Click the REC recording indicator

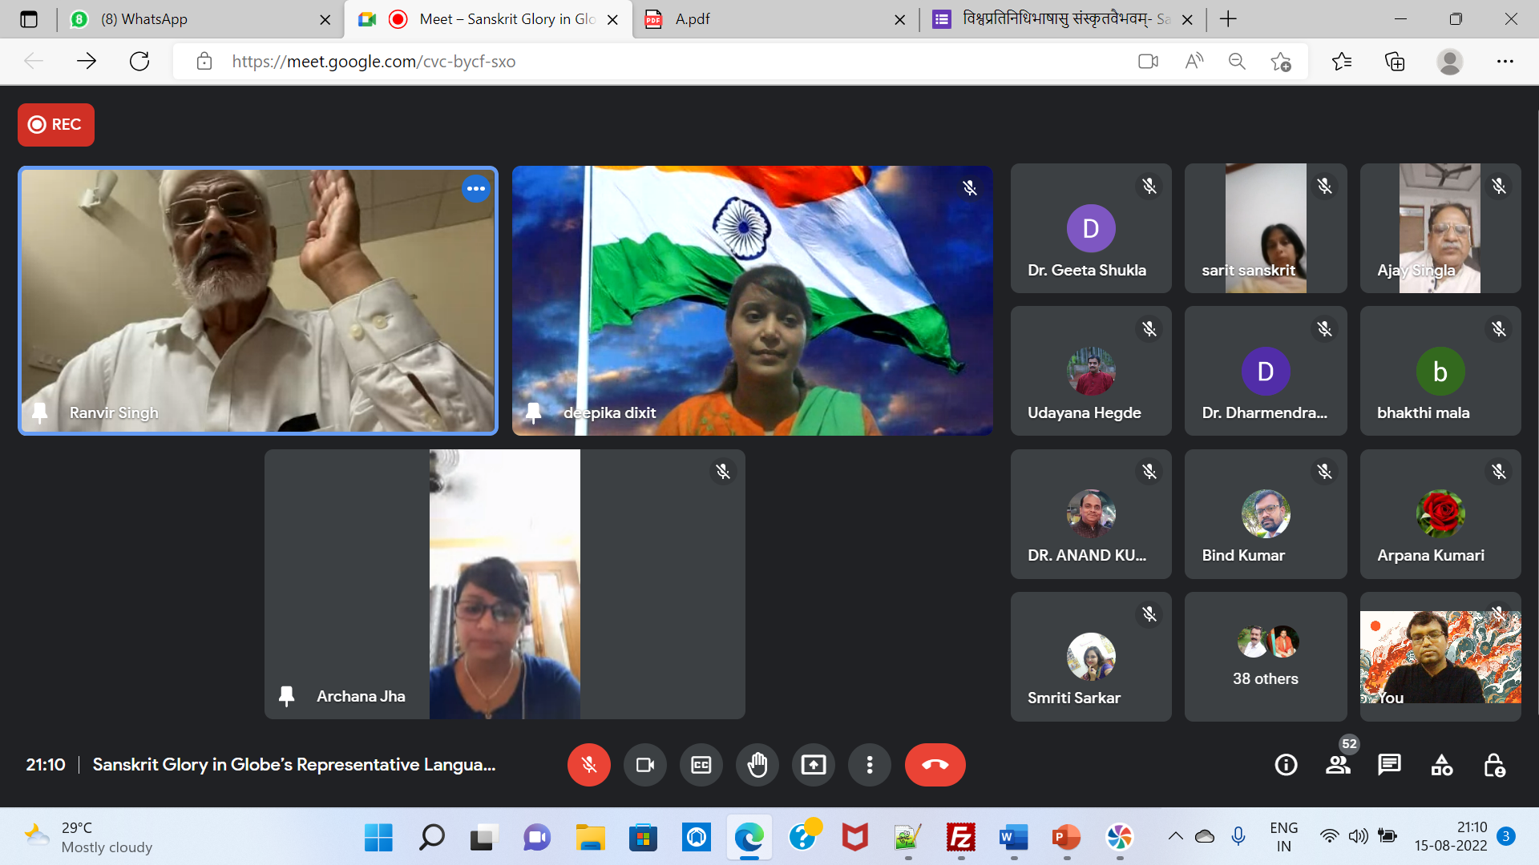click(56, 125)
